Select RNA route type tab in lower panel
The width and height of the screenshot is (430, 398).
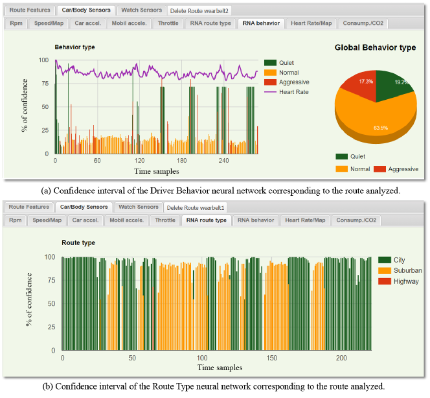207,220
